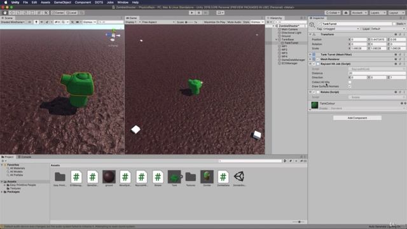407x229 pixels.
Task: Click the Play button
Action: click(x=192, y=13)
